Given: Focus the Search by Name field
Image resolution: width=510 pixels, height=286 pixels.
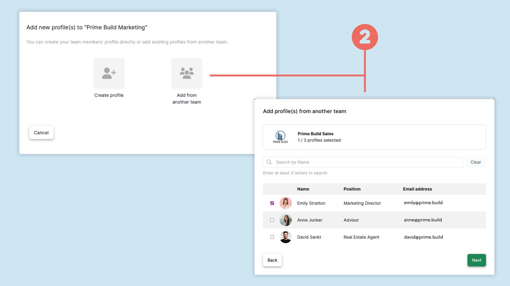Looking at the screenshot, I should (x=363, y=162).
